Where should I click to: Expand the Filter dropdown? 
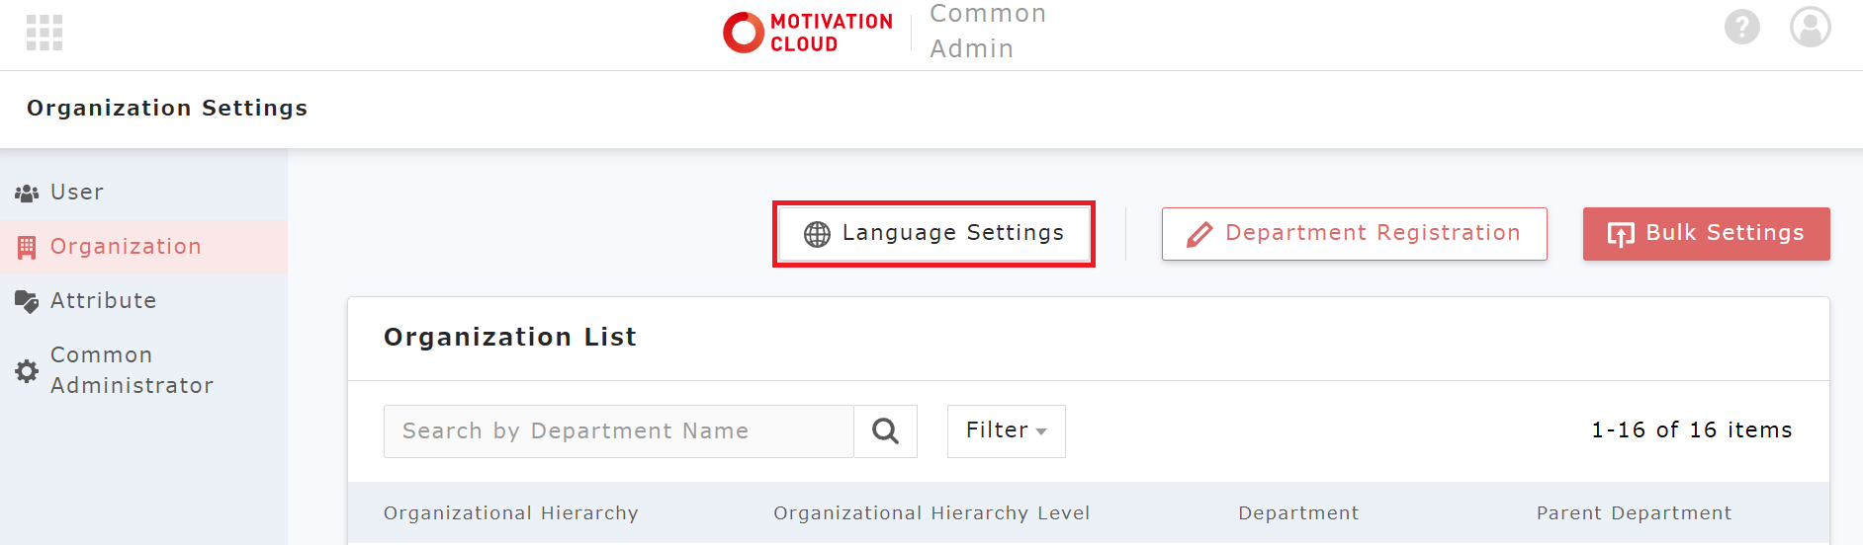[x=1006, y=431]
